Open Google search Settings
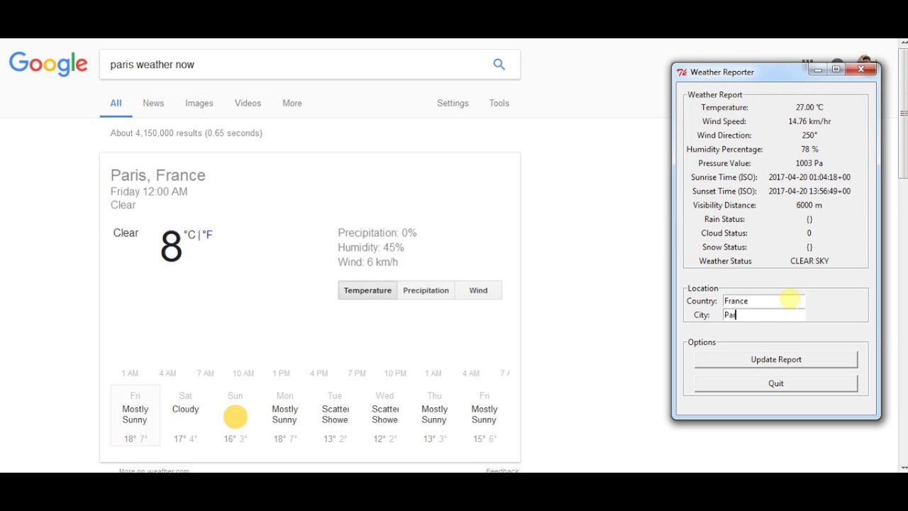The height and width of the screenshot is (511, 908). click(453, 103)
